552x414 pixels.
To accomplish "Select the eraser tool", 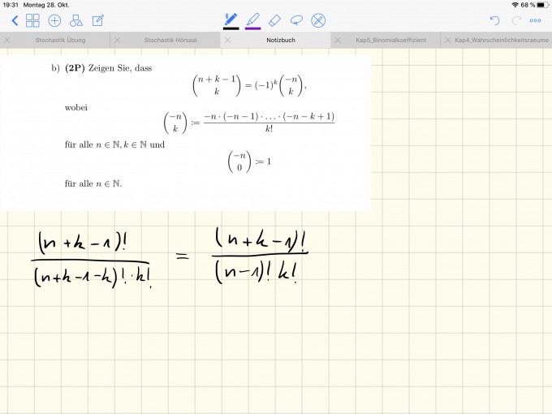I will click(x=274, y=19).
